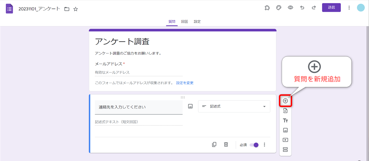This screenshot has width=369, height=161.
Task: Open the add-ons puzzle icon
Action: 267,8
